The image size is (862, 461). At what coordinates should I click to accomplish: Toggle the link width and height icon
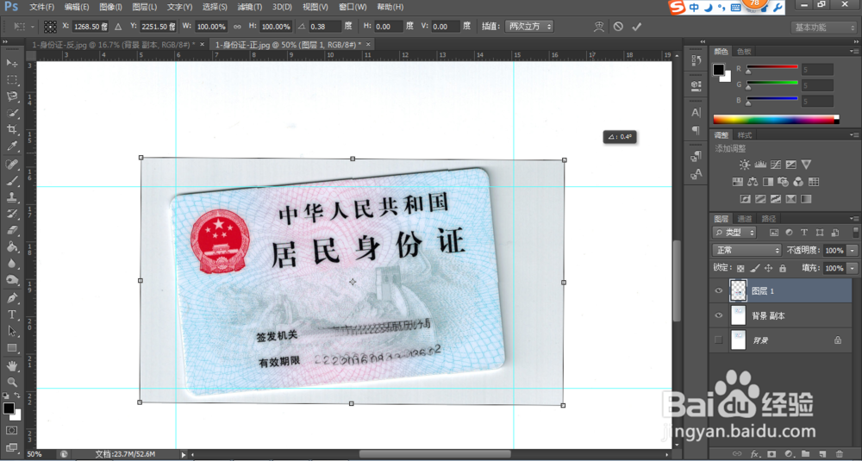tap(237, 27)
